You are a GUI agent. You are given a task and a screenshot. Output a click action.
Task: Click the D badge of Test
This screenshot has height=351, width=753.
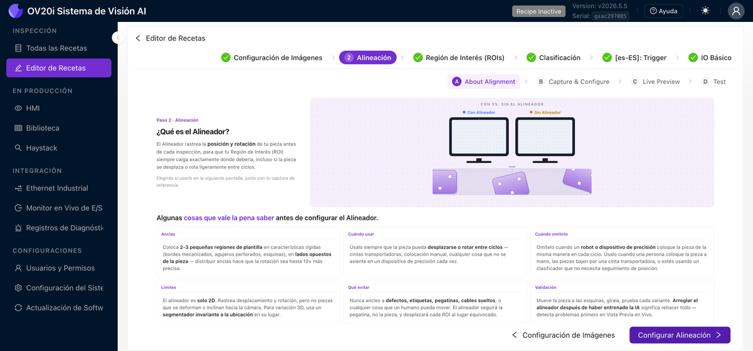click(x=705, y=81)
